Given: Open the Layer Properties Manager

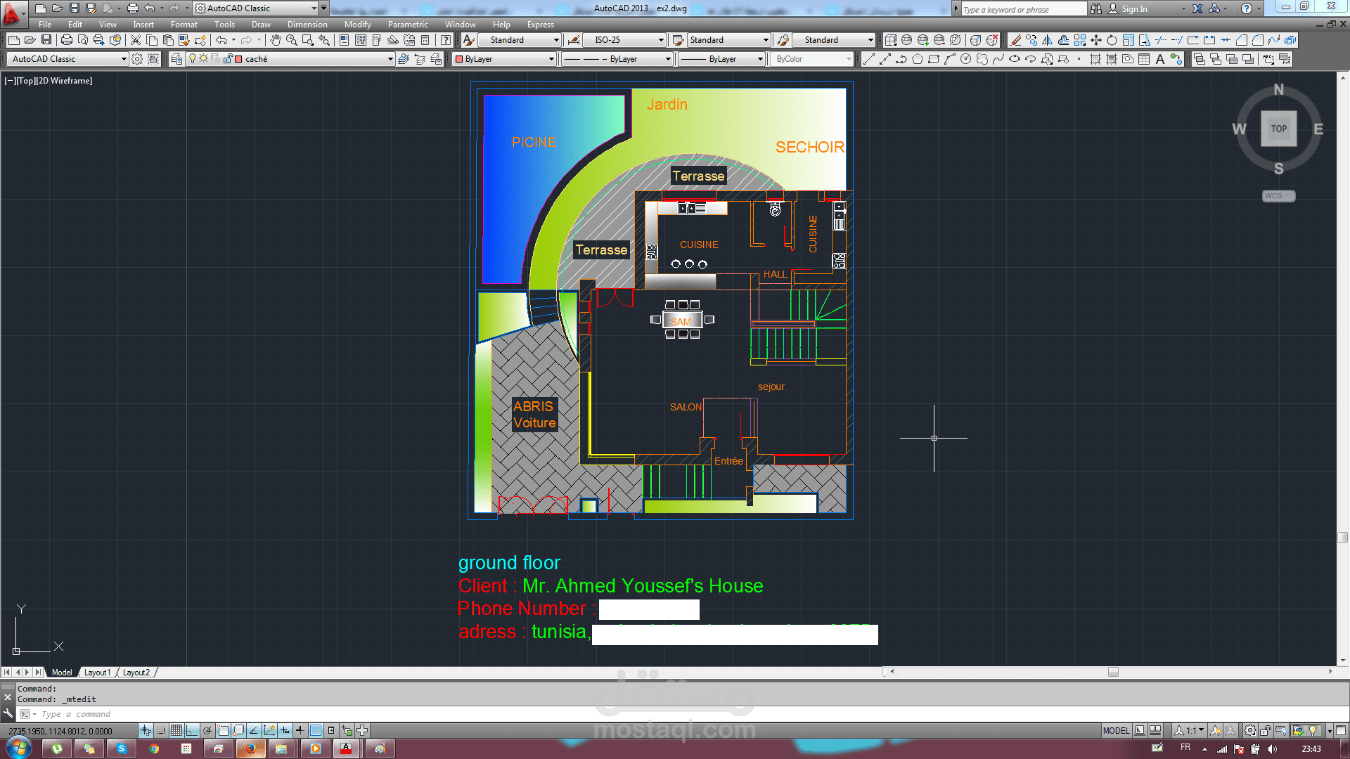Looking at the screenshot, I should tap(176, 59).
